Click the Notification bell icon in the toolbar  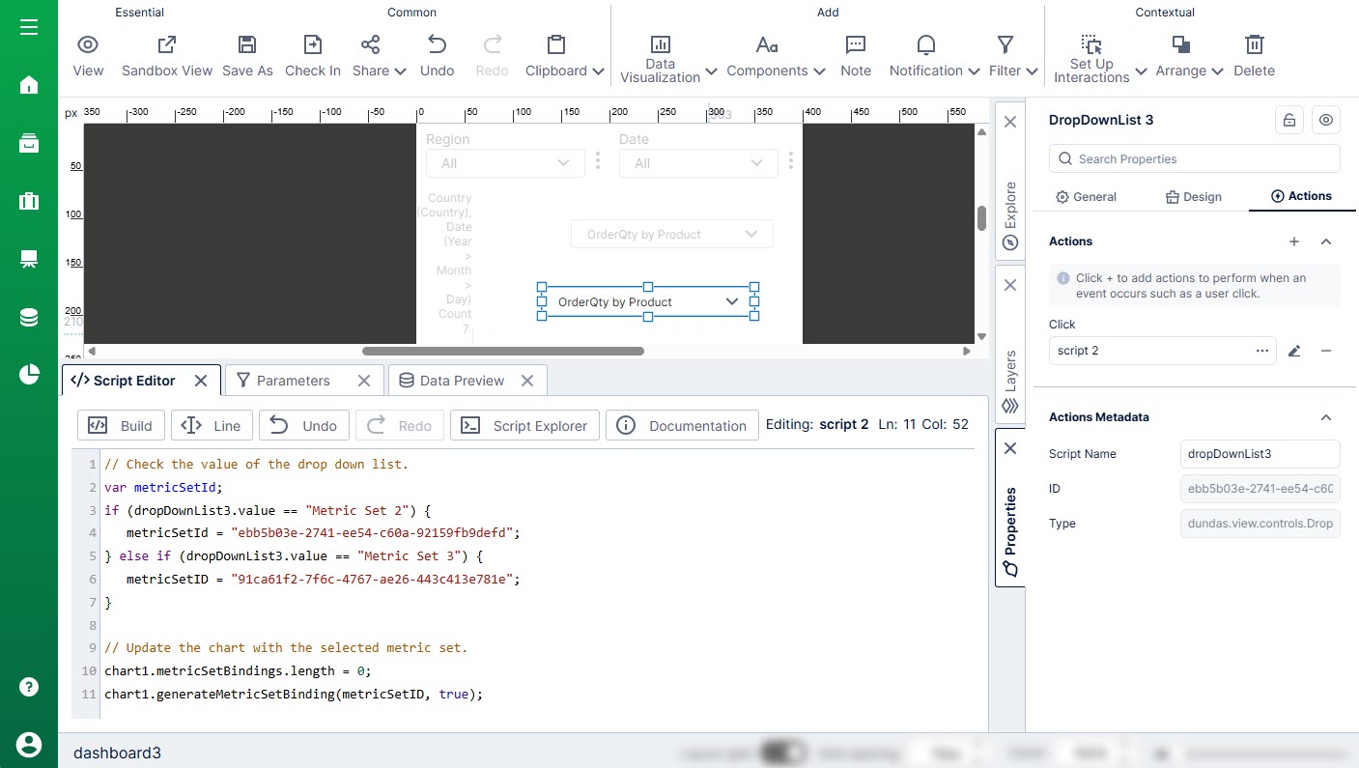click(x=924, y=44)
